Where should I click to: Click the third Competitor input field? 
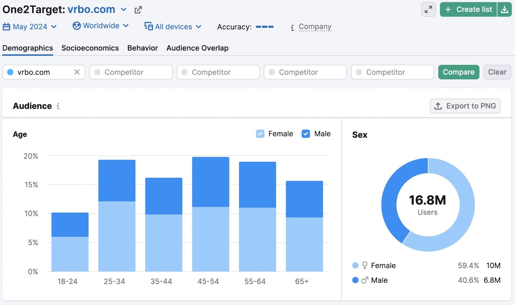click(305, 72)
